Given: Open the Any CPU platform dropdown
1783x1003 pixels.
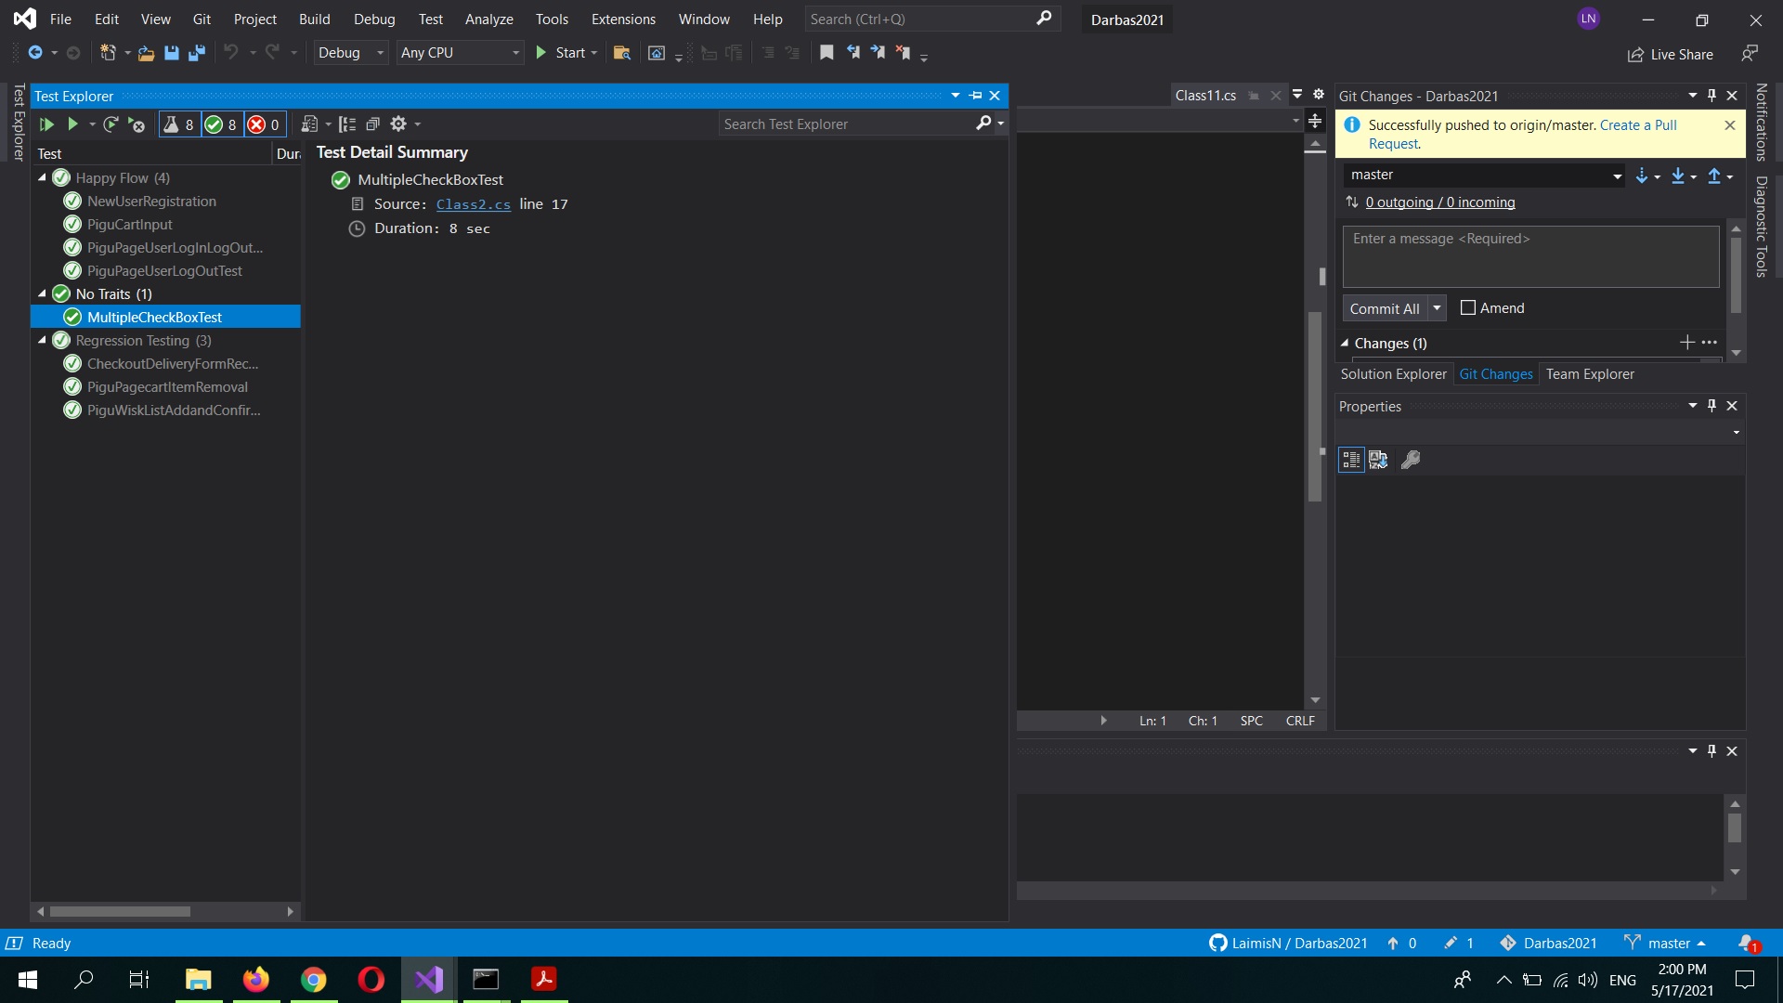Looking at the screenshot, I should (x=460, y=53).
